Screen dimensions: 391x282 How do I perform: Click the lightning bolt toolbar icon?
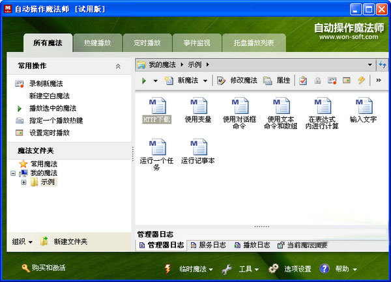pos(361,80)
